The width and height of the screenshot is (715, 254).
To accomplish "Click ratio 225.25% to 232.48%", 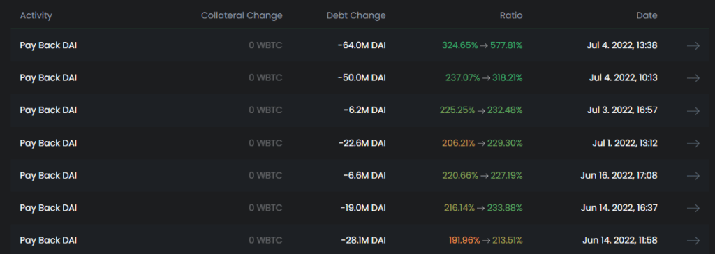I will pyautogui.click(x=481, y=110).
